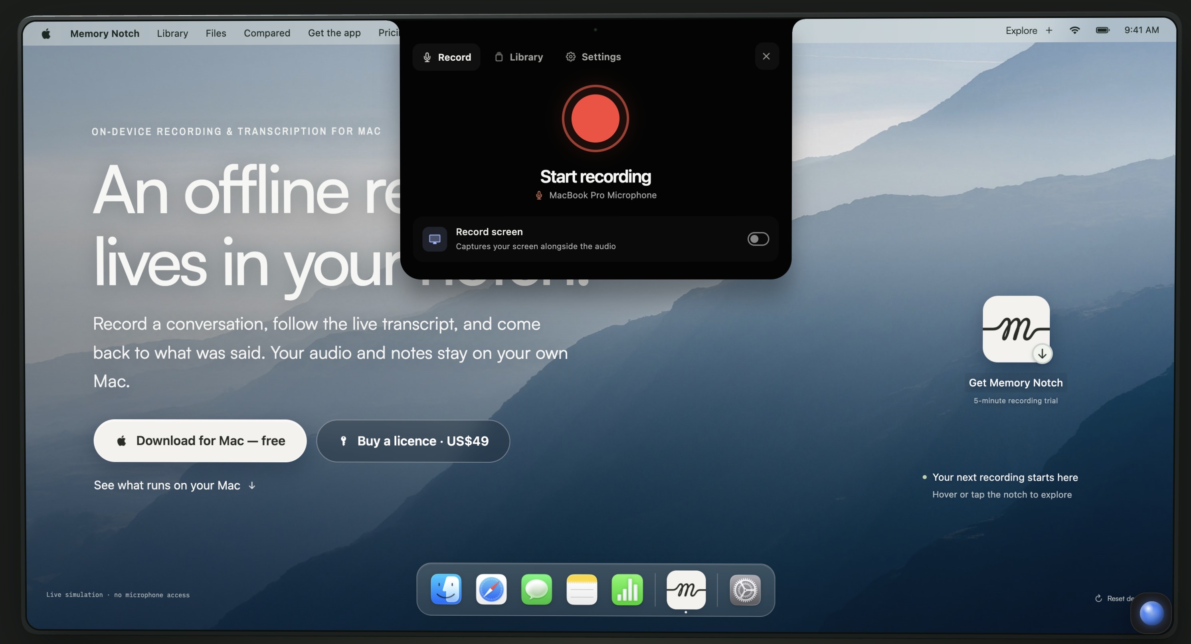The image size is (1191, 644).
Task: Click the Apple logo in Download button
Action: [x=121, y=440]
